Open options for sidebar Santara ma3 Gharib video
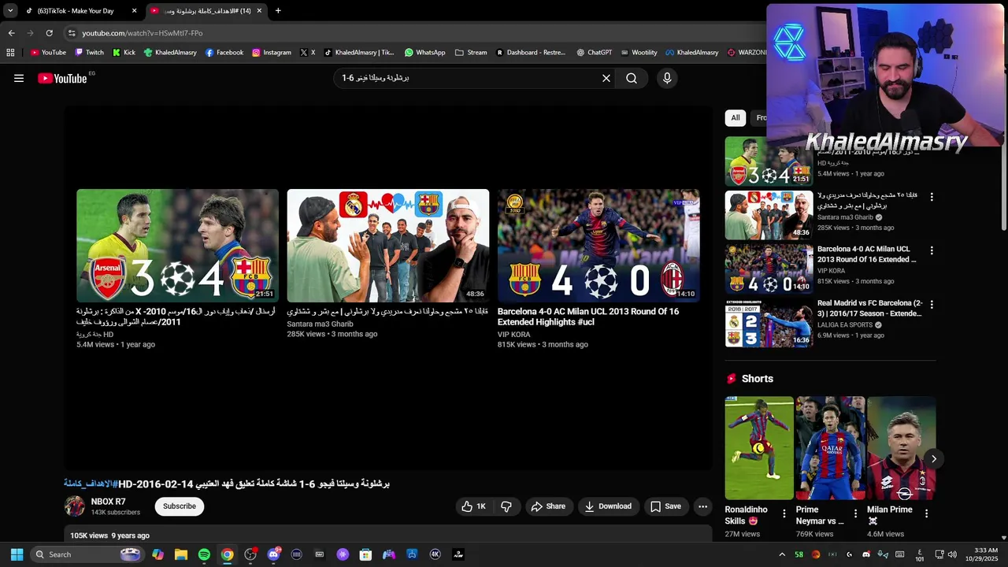This screenshot has height=567, width=1008. coord(932,197)
